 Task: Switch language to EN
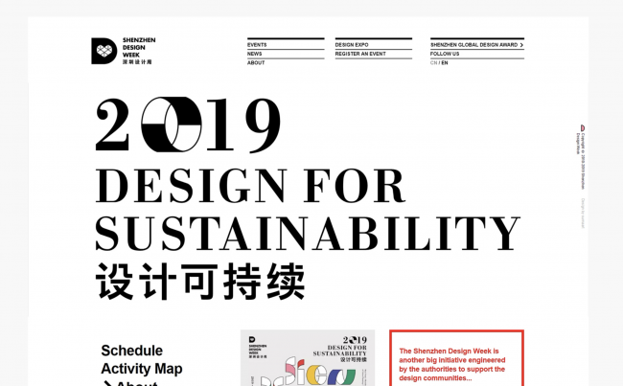pyautogui.click(x=445, y=63)
